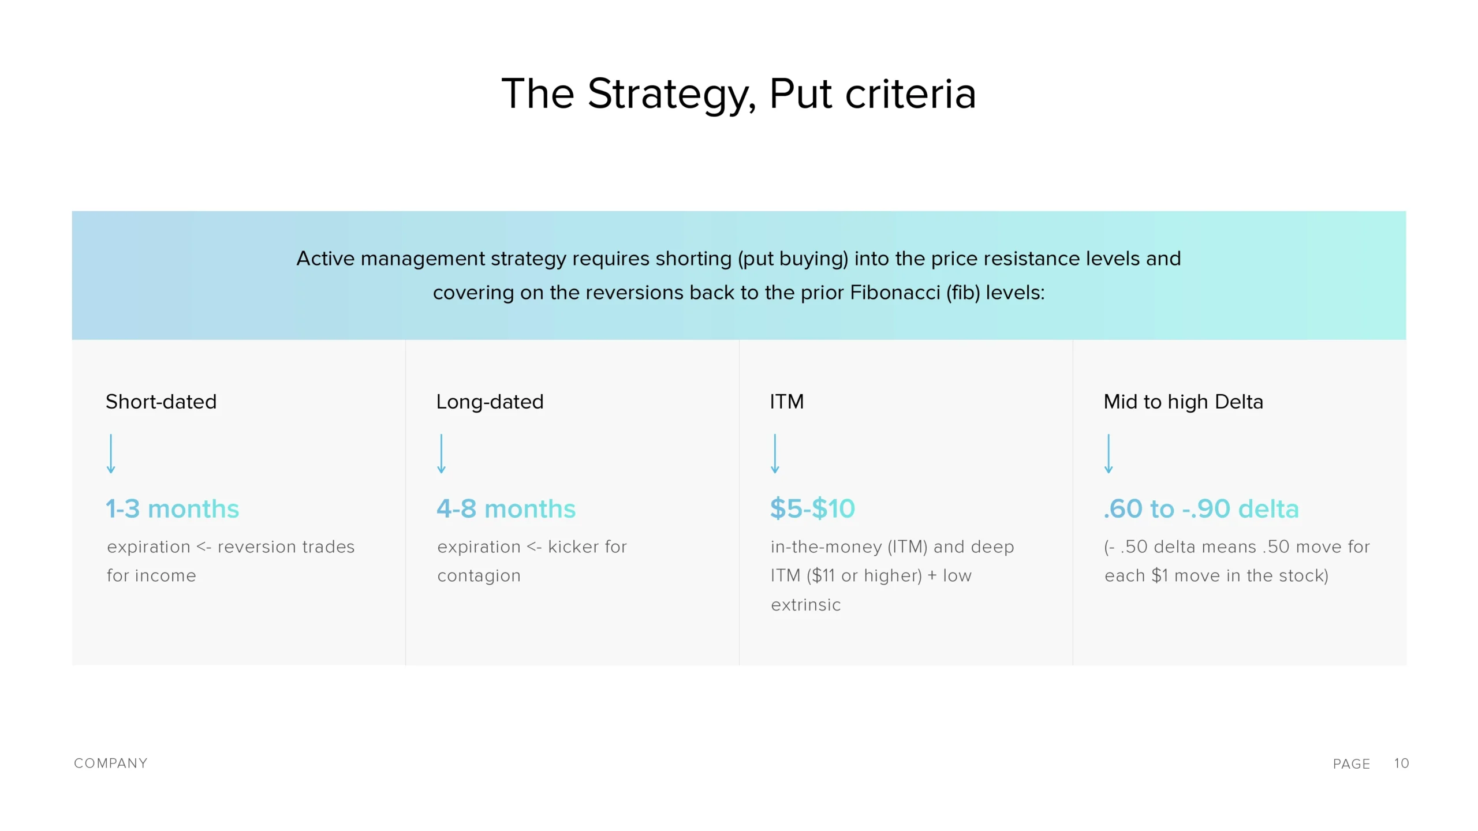Click the Mid to high Delta heading
Viewport: 1478px width, 831px height.
(x=1183, y=402)
